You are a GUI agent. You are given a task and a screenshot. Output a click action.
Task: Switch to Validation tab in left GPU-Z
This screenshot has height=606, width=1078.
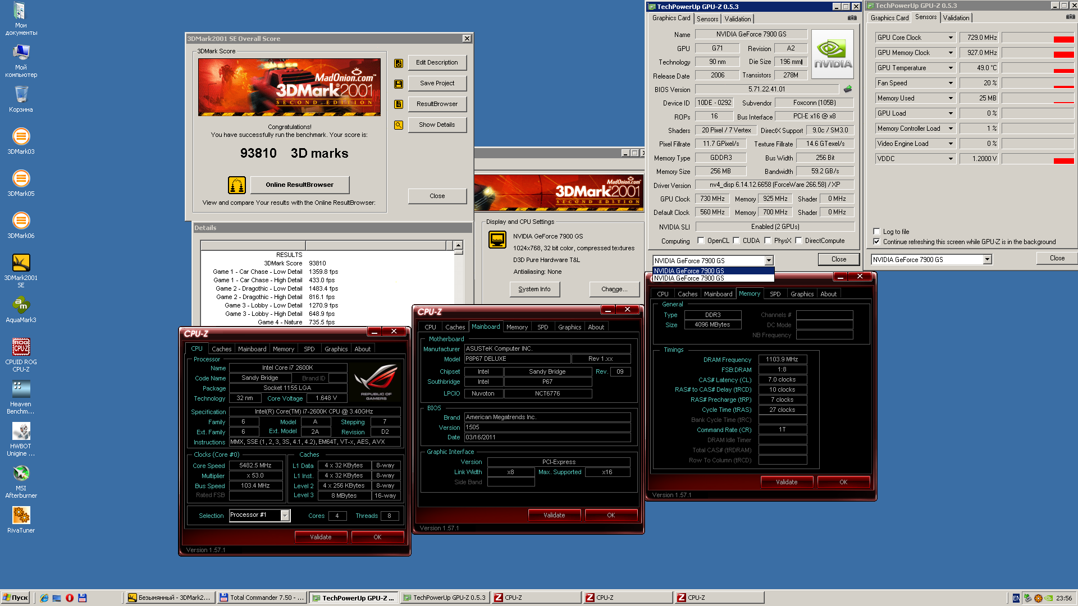click(737, 19)
